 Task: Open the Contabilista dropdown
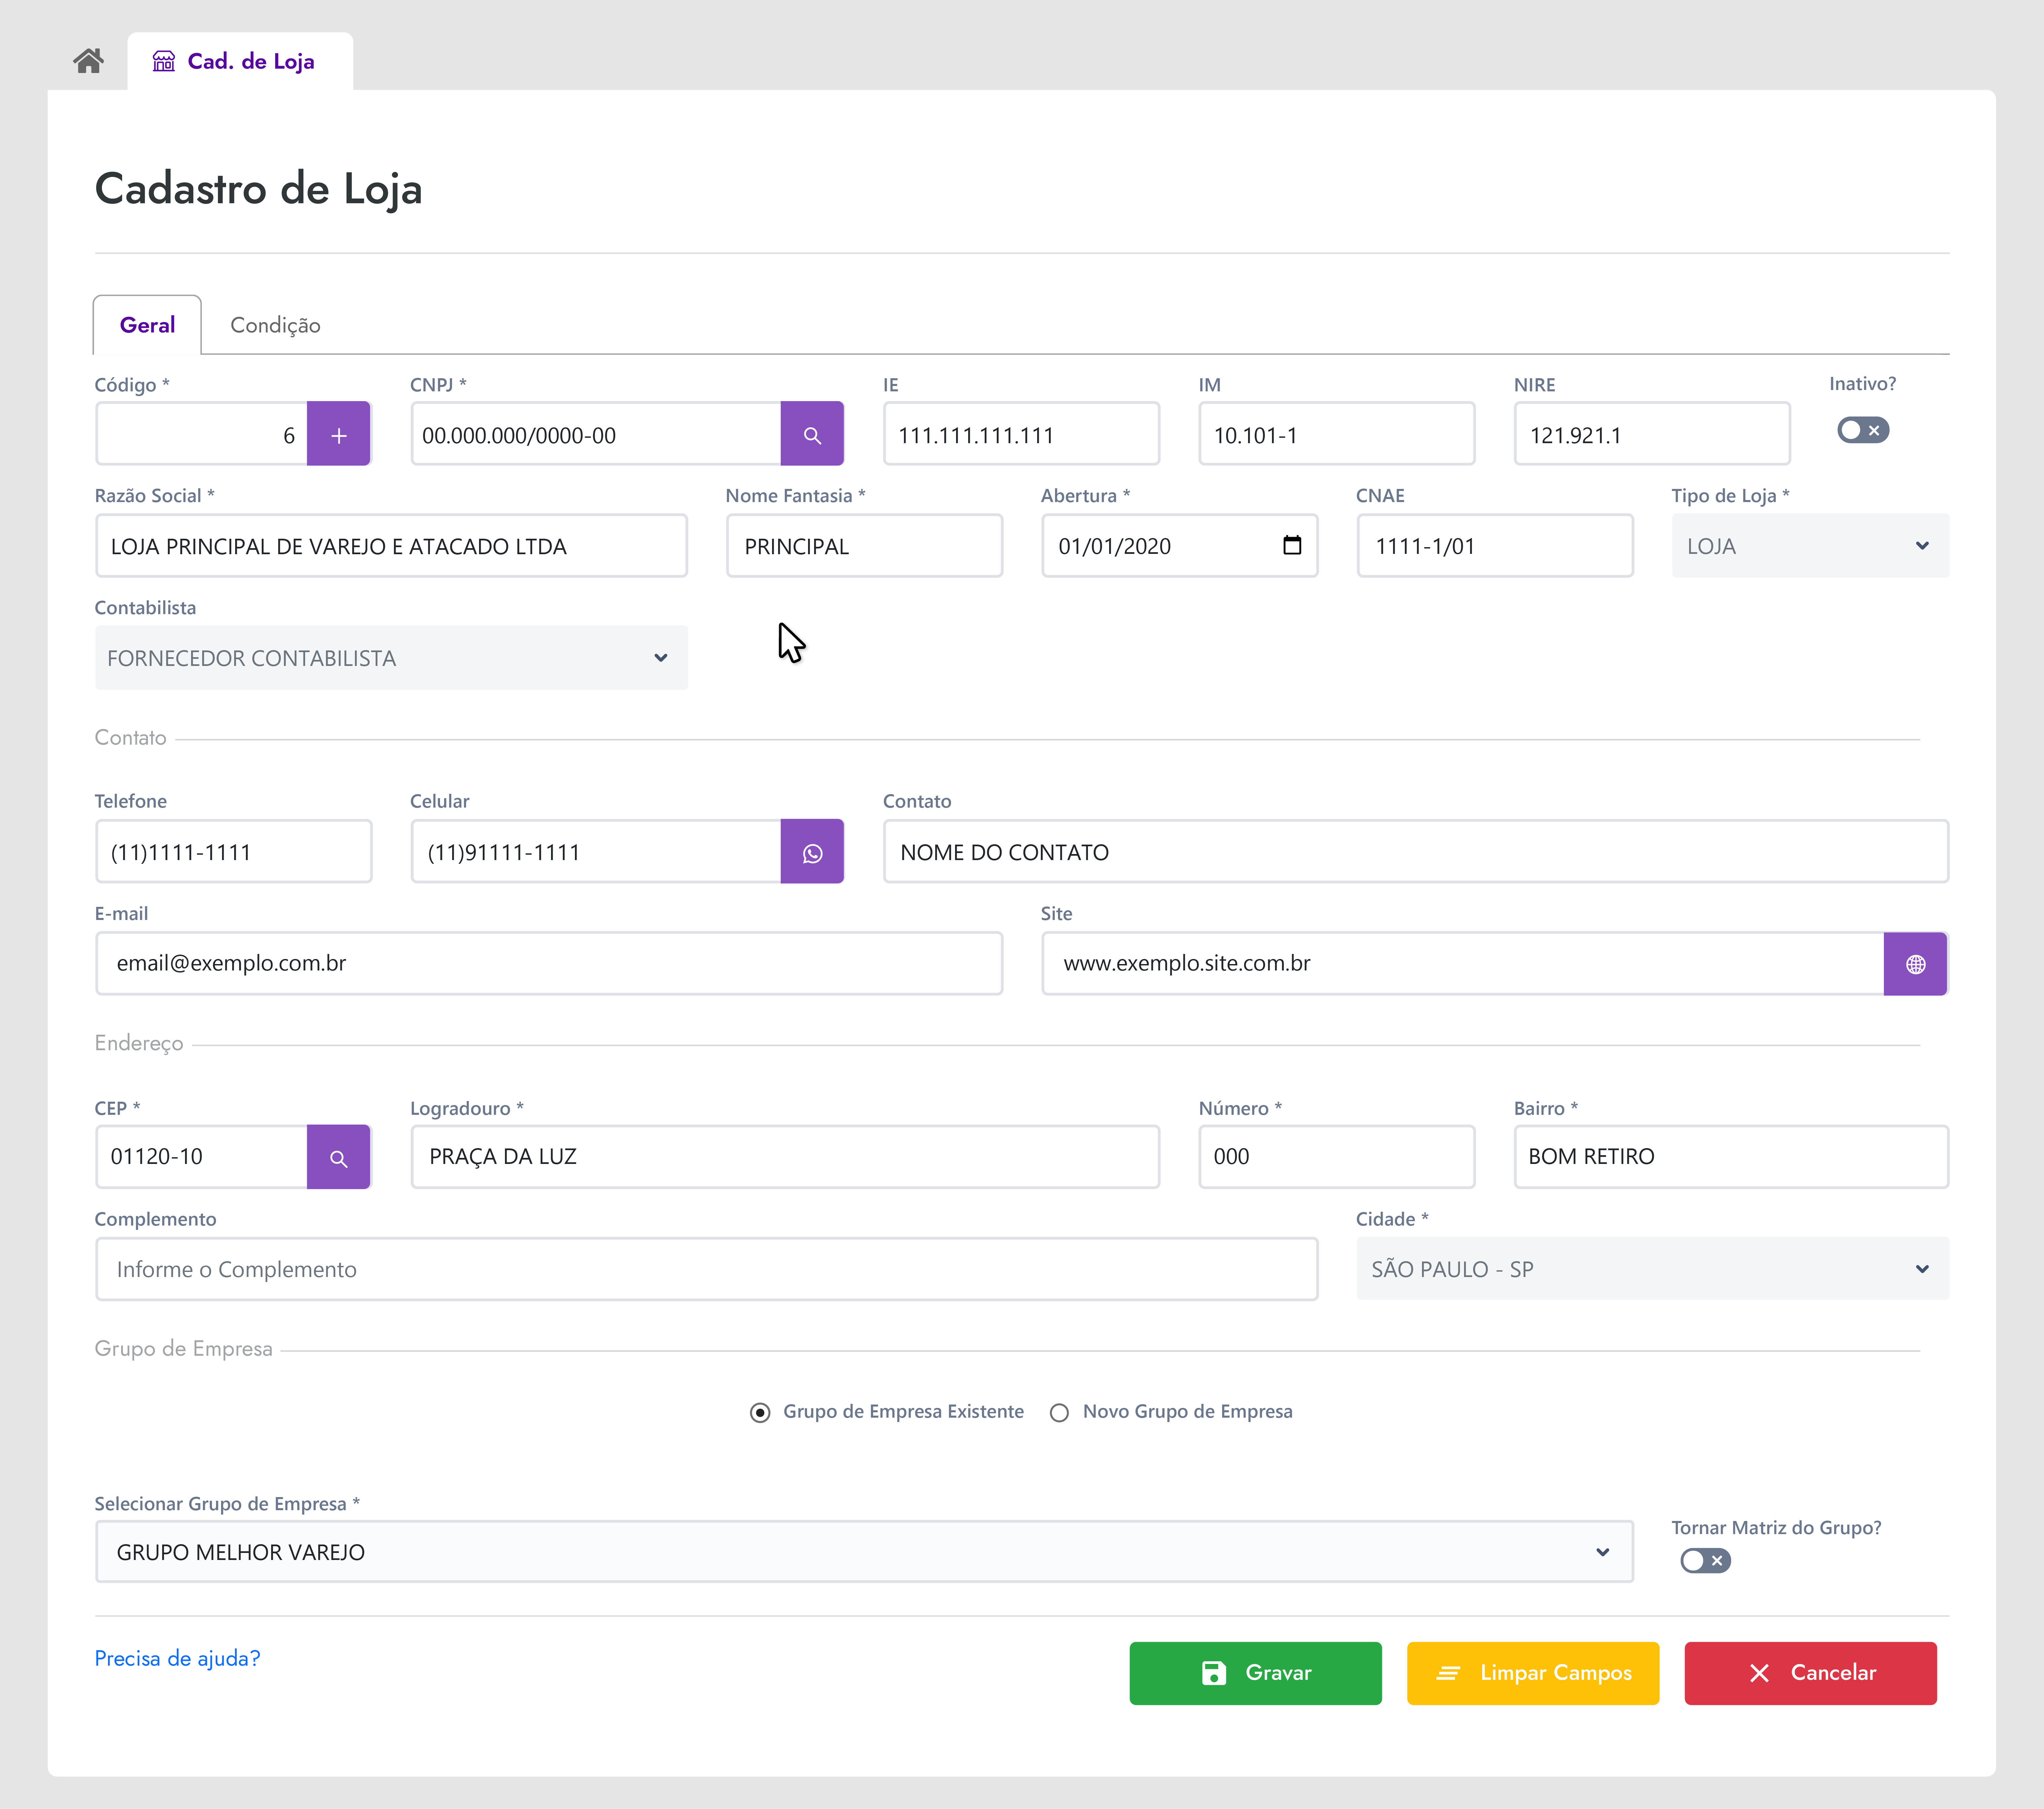point(391,658)
